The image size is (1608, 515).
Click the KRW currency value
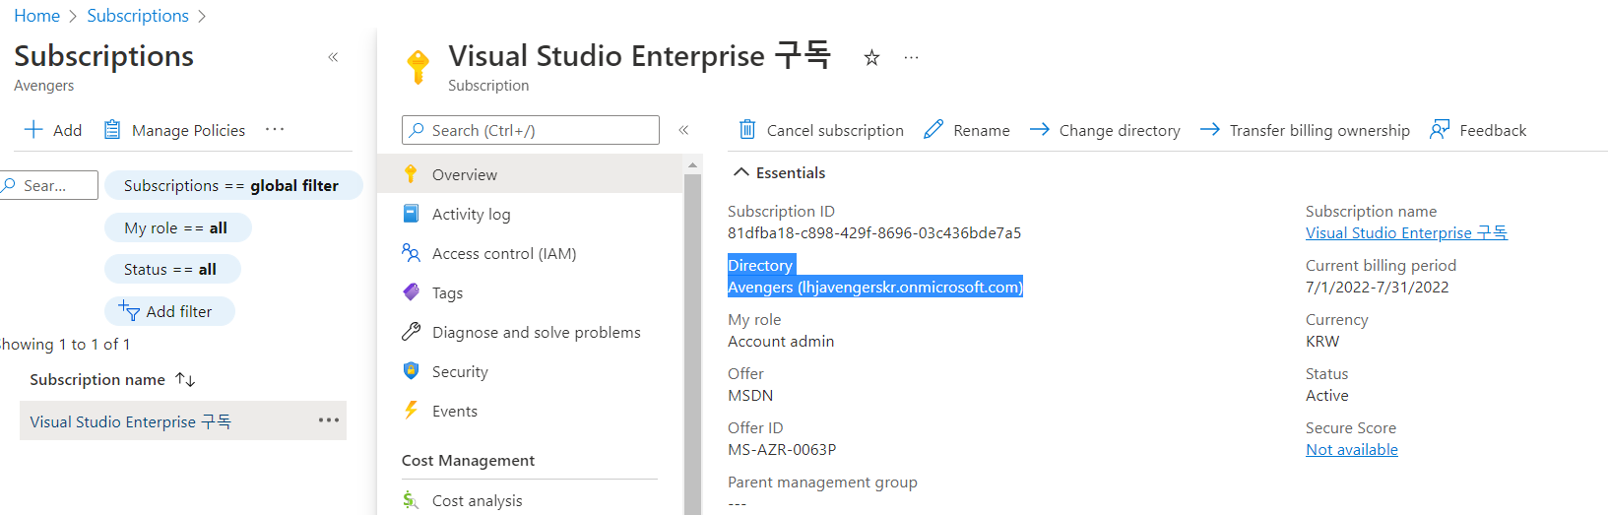tap(1322, 341)
